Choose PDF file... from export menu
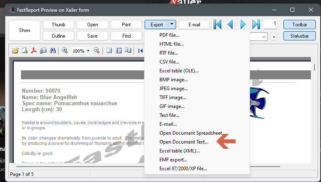Image resolution: width=321 pixels, height=182 pixels. tap(197, 35)
